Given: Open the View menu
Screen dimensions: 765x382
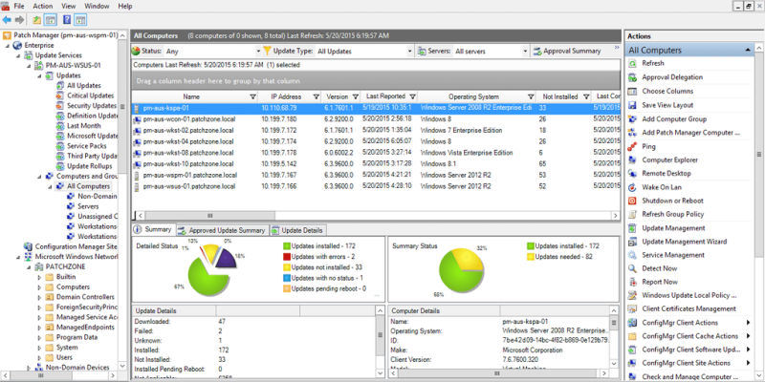Looking at the screenshot, I should 69,6.
